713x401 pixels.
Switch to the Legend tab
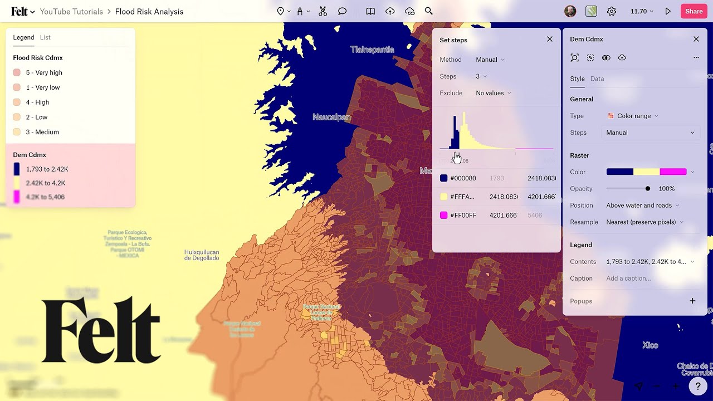(23, 37)
